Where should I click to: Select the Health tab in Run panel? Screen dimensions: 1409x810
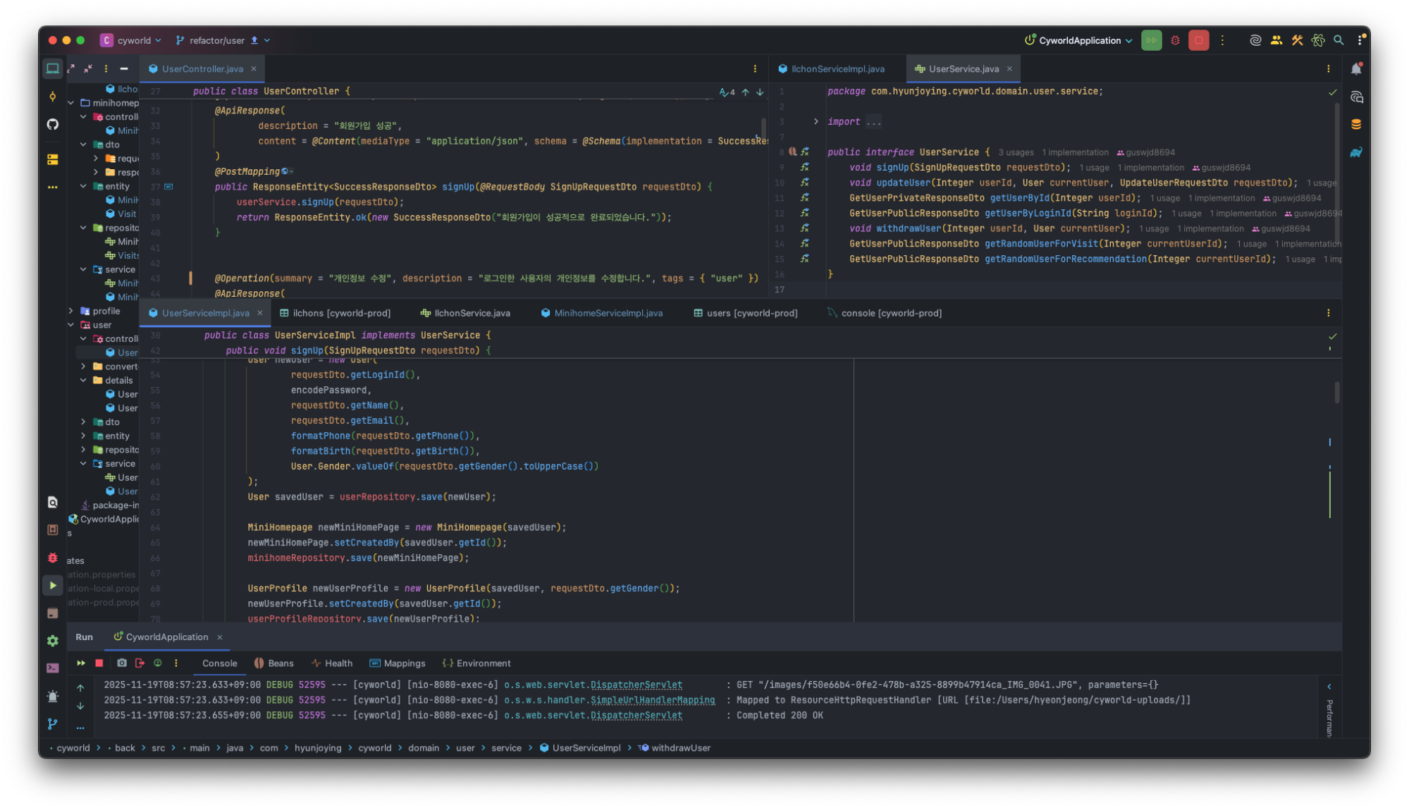pyautogui.click(x=332, y=663)
